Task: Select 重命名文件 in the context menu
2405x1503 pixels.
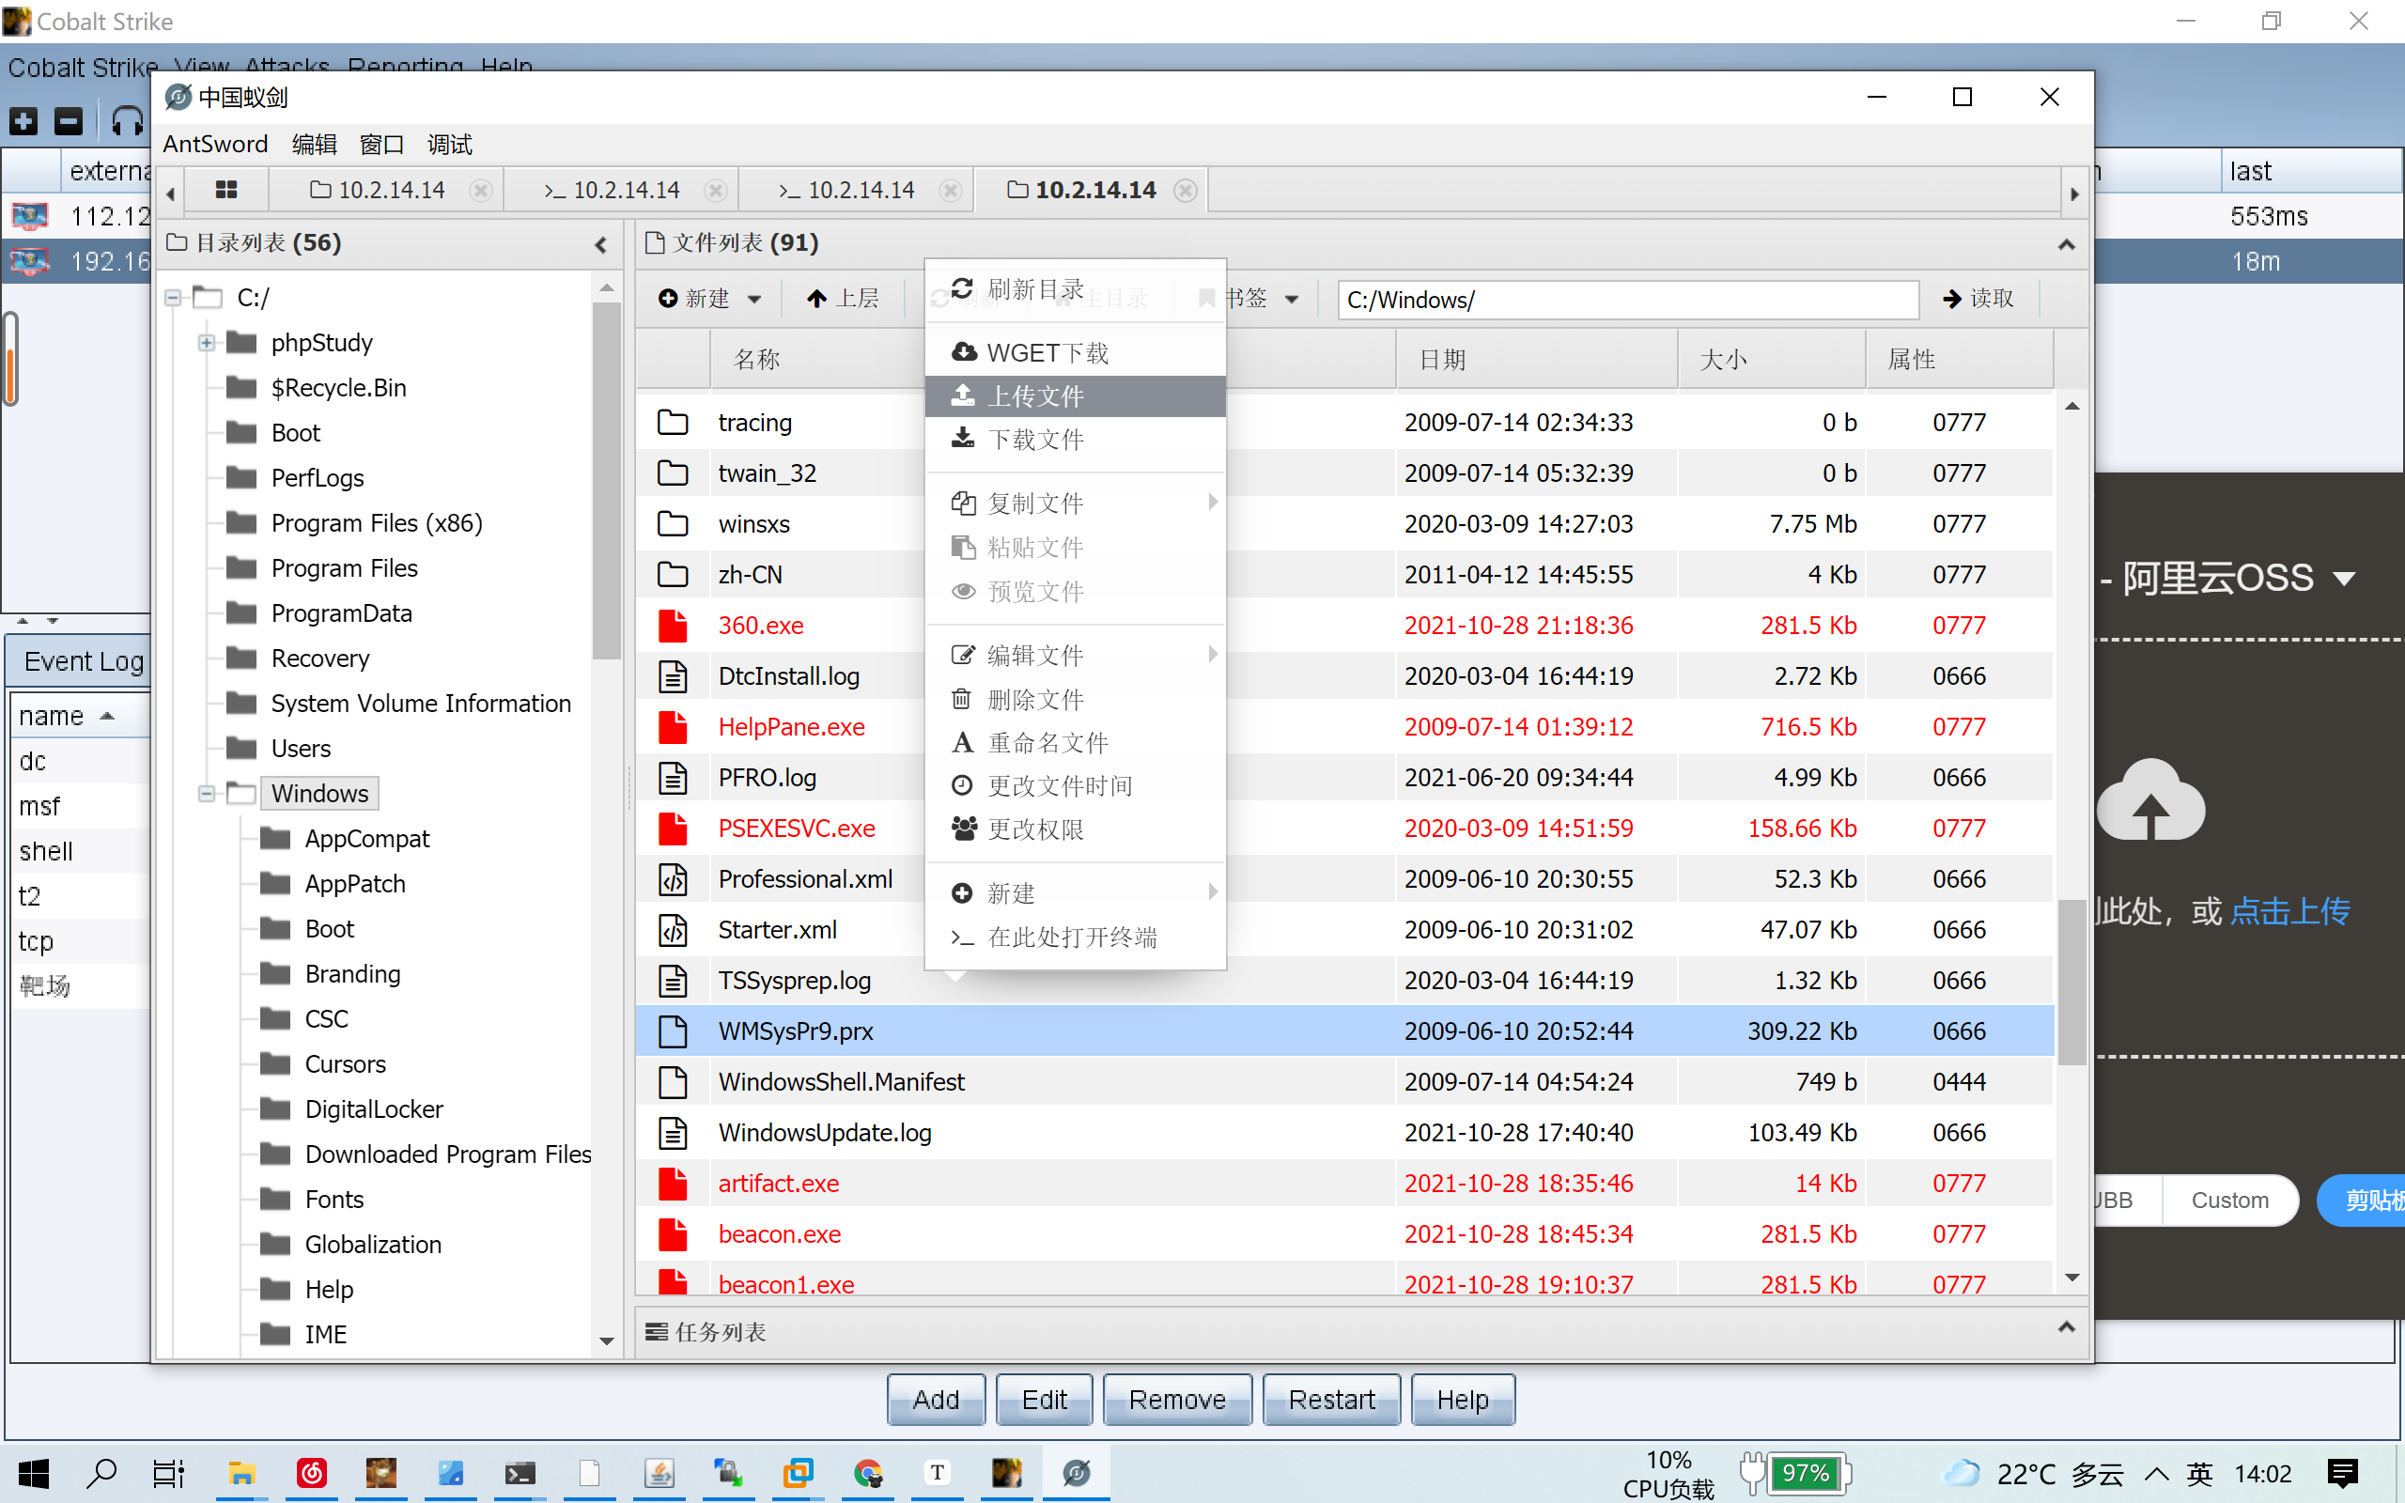Action: pos(1076,742)
